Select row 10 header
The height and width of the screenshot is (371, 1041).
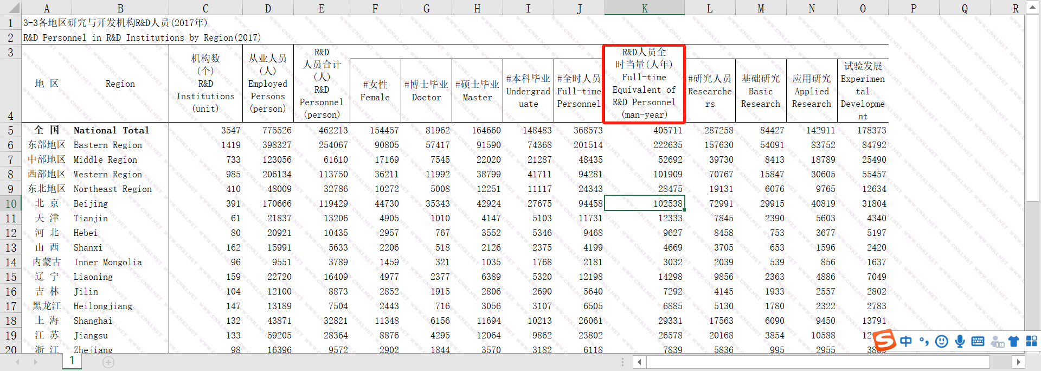click(x=10, y=203)
